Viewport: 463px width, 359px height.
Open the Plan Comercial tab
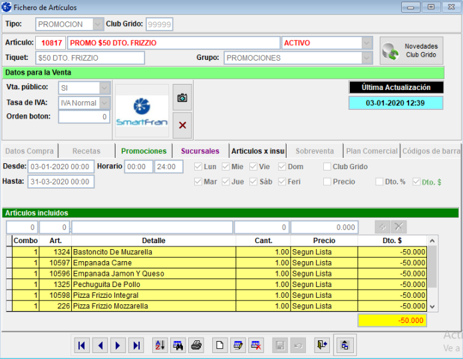click(x=372, y=151)
